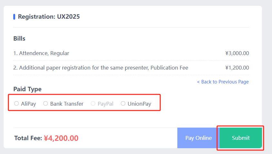The height and width of the screenshot is (154, 272).
Task: Click the ¥1,200.00 publication fee amount
Action: 237,68
